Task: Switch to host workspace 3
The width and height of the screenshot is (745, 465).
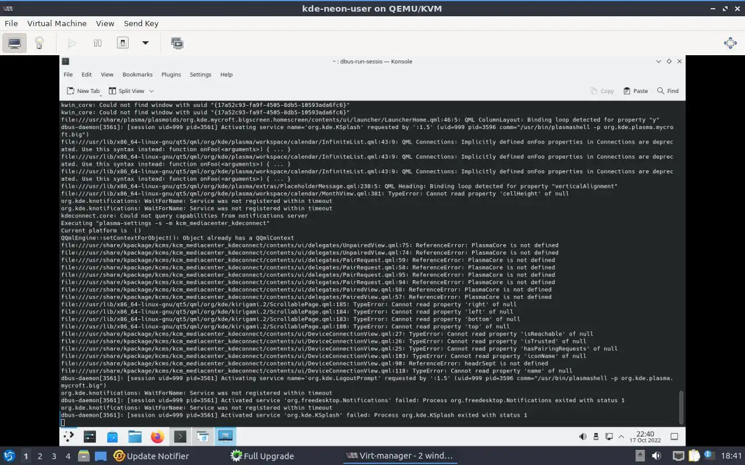Action: (54, 456)
